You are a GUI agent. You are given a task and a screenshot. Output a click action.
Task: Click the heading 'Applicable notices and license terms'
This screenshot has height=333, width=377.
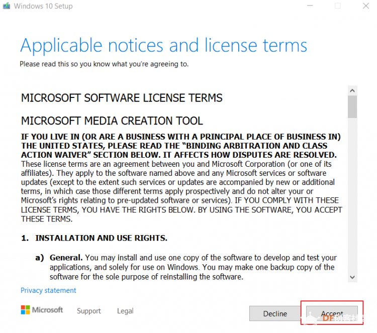164,46
